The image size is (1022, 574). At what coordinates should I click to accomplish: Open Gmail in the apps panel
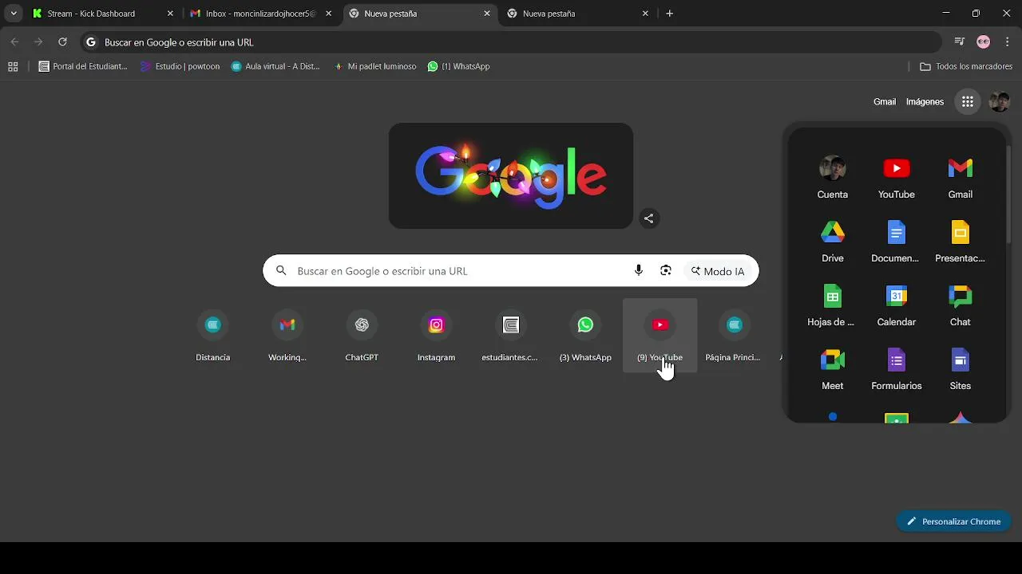coord(960,178)
